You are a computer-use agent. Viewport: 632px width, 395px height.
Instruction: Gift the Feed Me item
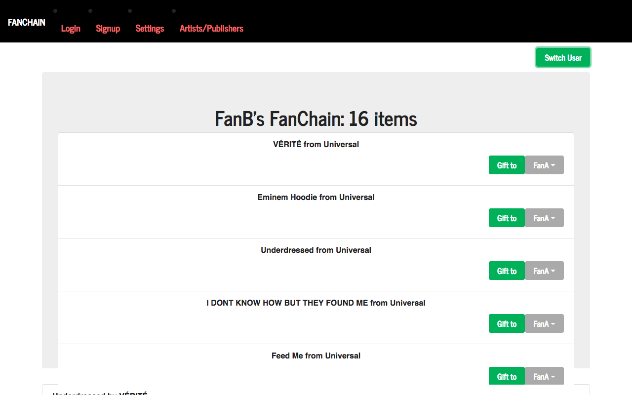(x=507, y=376)
